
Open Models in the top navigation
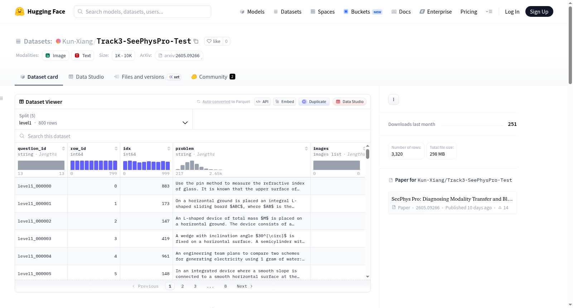click(252, 11)
